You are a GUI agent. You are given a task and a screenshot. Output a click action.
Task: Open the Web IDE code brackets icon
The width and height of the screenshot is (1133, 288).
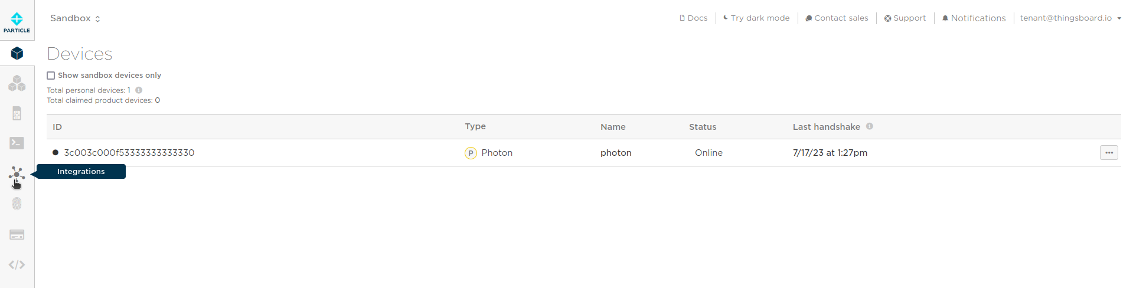(x=17, y=265)
